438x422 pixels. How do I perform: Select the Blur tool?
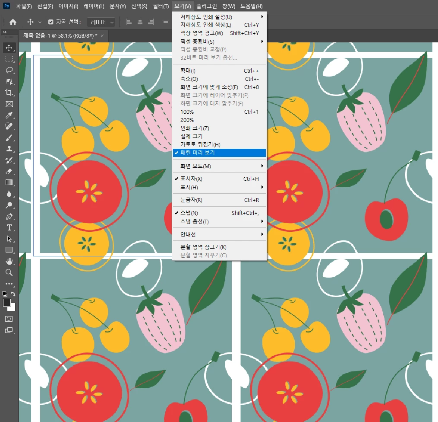click(x=9, y=194)
